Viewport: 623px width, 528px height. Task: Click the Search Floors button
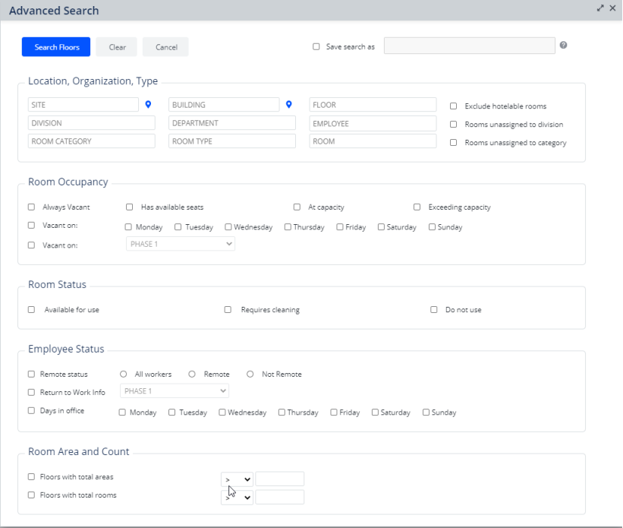[x=56, y=47]
